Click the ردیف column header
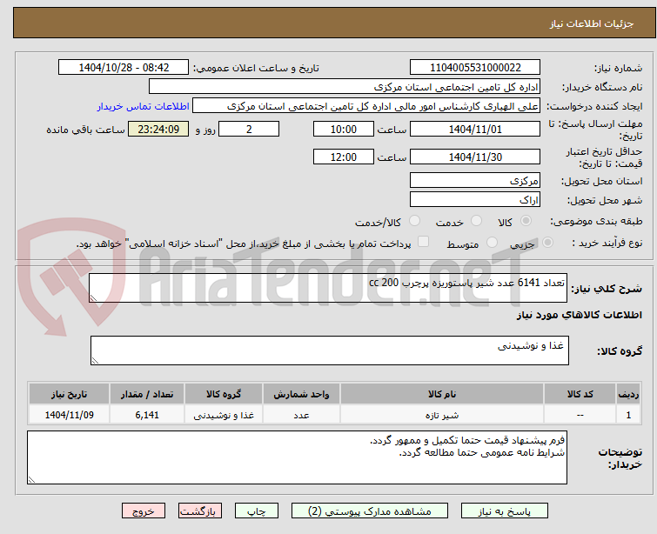657x534 pixels. pyautogui.click(x=628, y=394)
